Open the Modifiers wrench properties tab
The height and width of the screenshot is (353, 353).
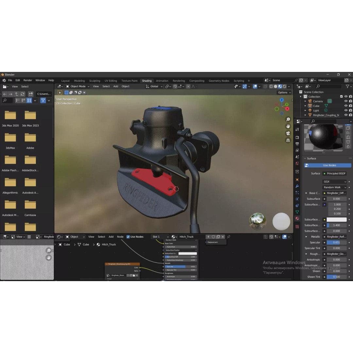pos(297,186)
